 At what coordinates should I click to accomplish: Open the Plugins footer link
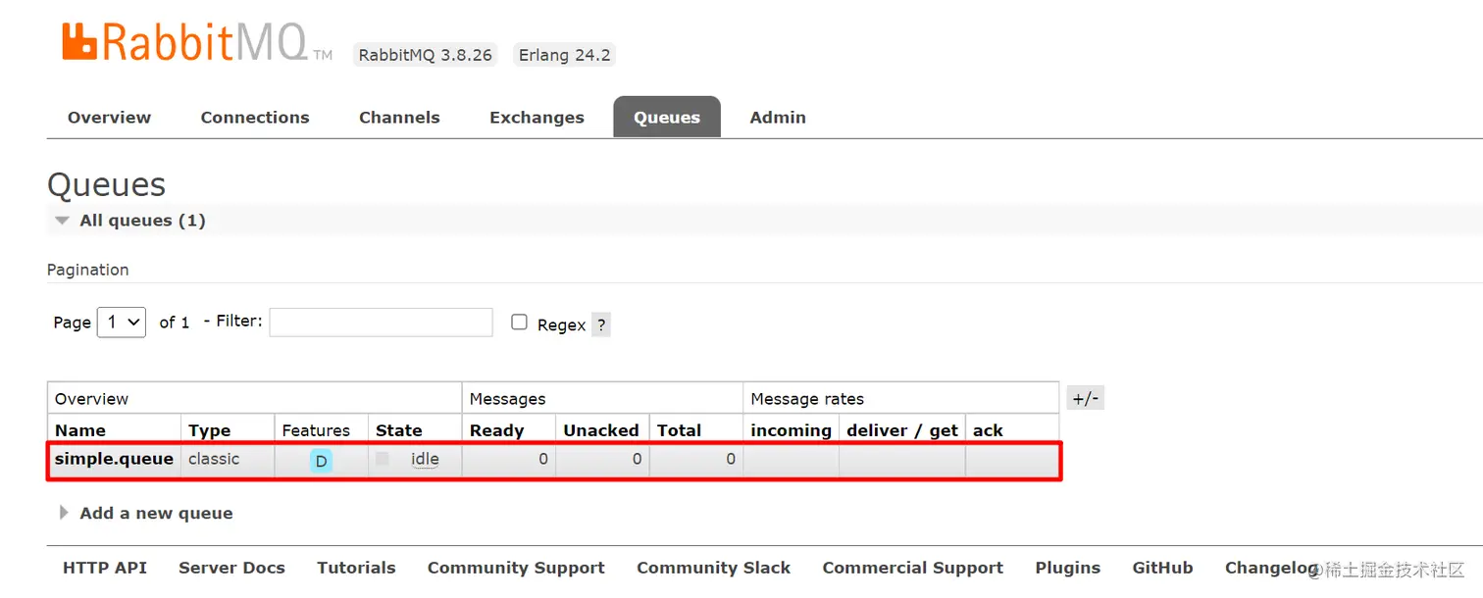click(x=1067, y=568)
